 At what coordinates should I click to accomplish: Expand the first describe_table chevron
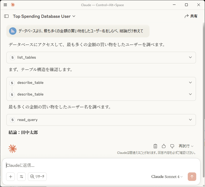point(190,82)
